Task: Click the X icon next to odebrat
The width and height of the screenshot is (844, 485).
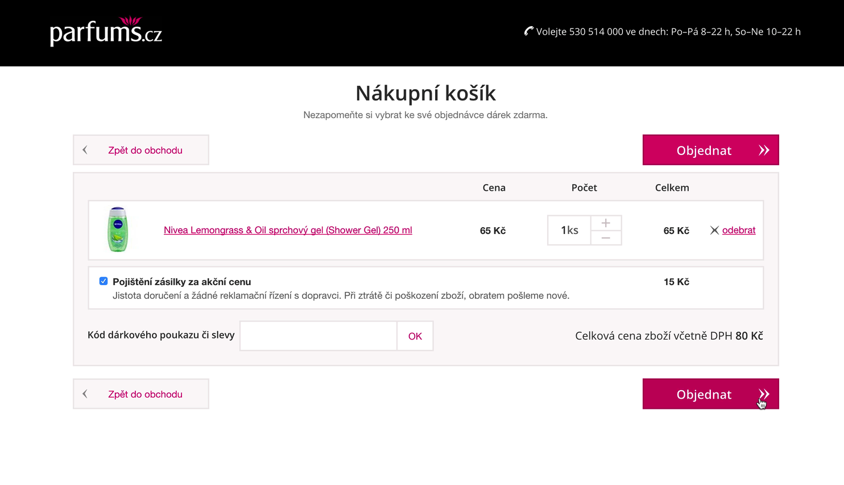Action: (714, 230)
